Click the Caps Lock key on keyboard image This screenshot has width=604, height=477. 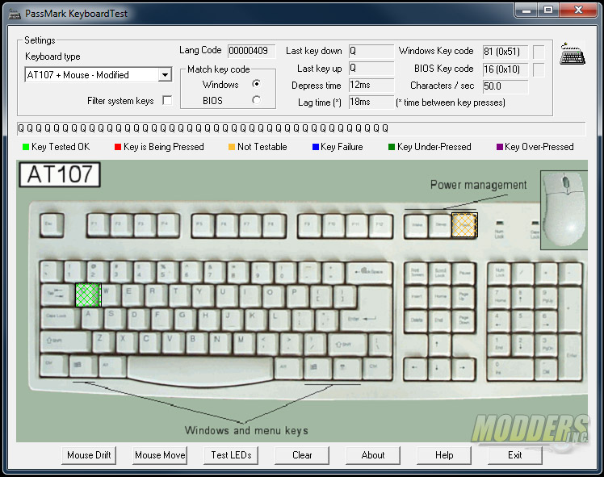point(60,318)
